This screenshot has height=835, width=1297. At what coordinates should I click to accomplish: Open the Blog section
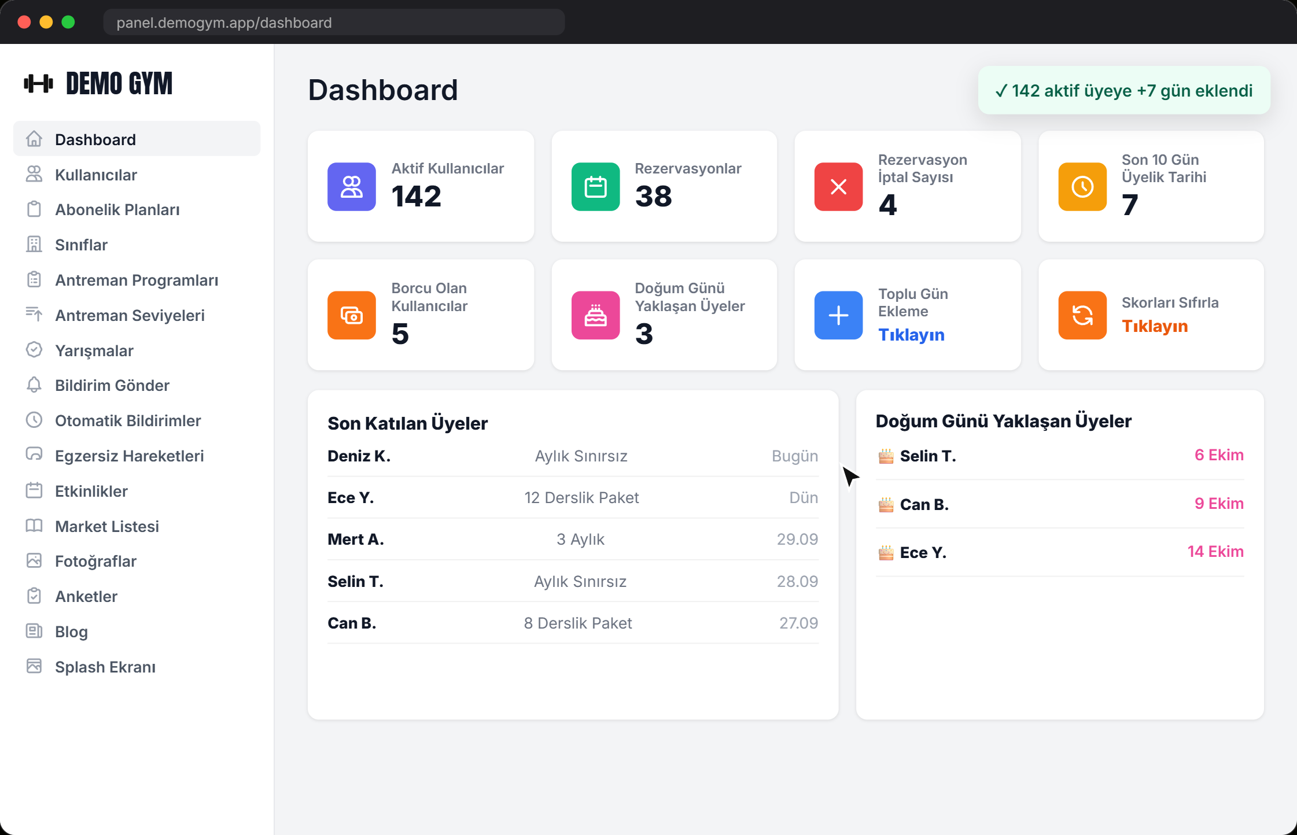click(137, 631)
